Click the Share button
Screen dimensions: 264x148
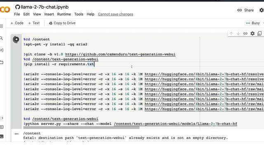click(x=245, y=10)
